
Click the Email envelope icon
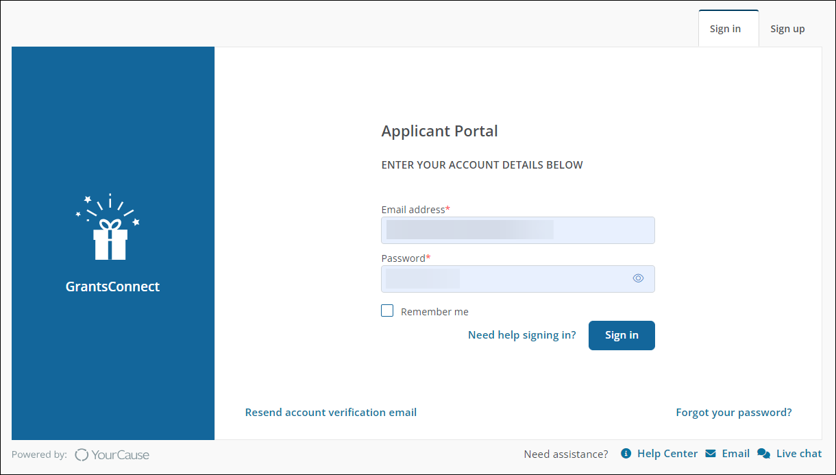[711, 454]
